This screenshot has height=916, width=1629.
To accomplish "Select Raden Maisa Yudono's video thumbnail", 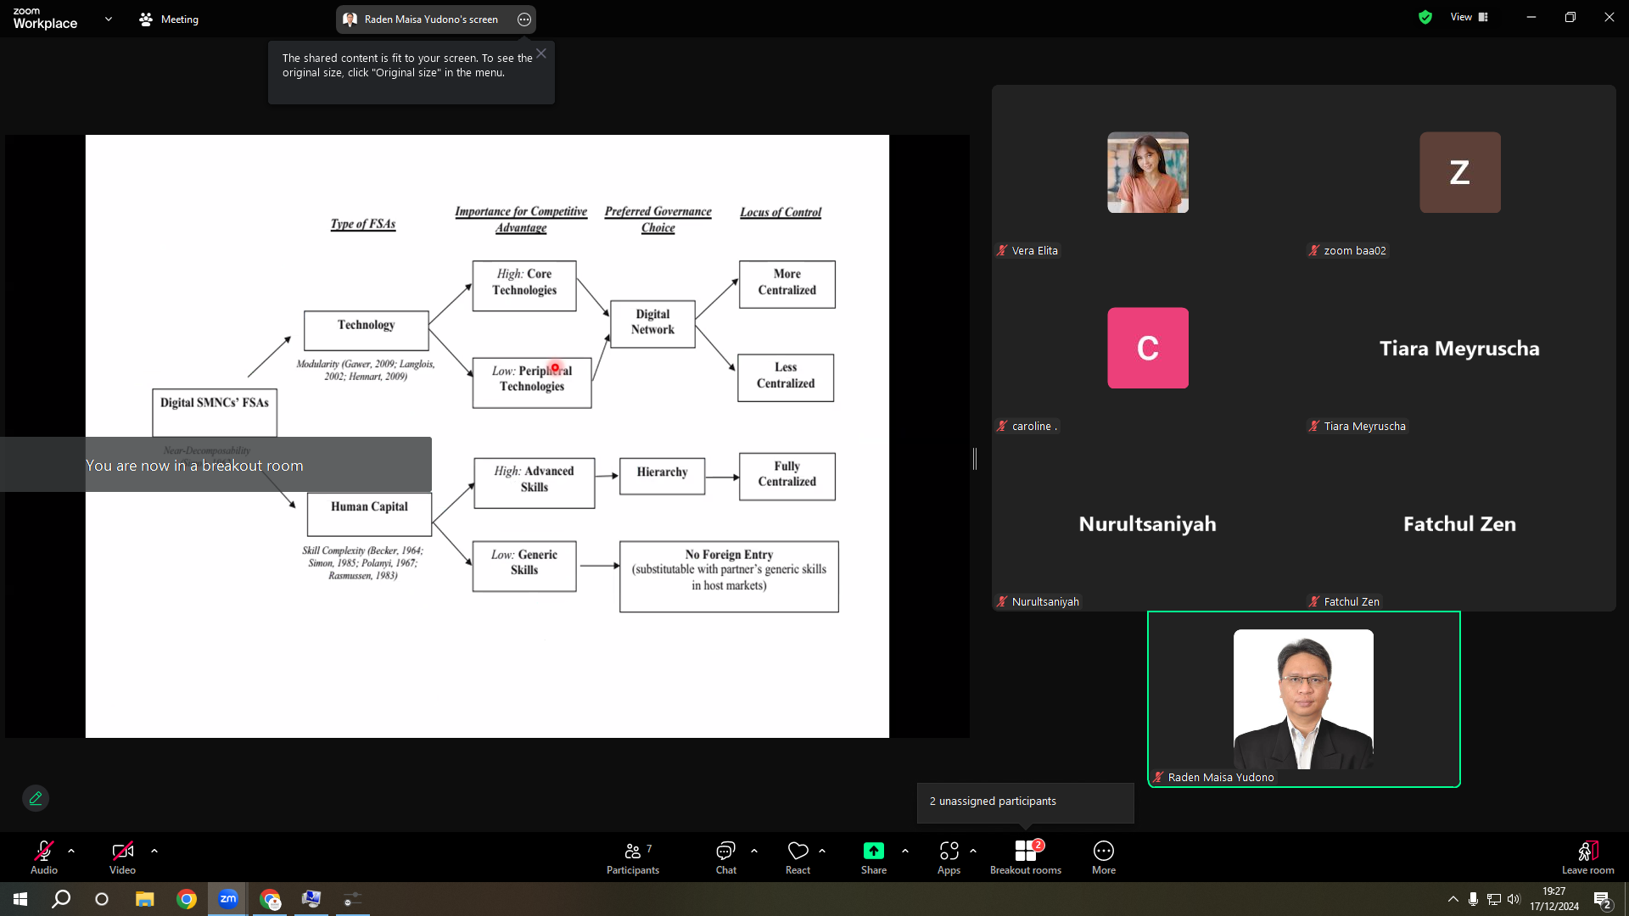I will tap(1303, 699).
